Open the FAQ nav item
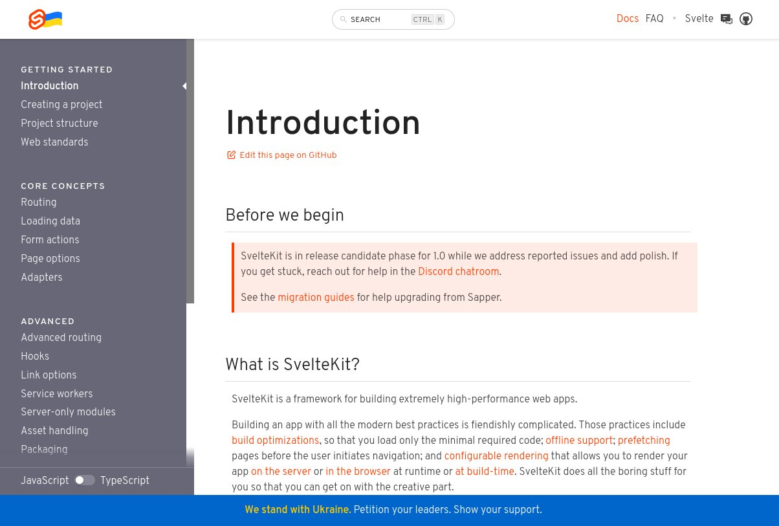Image resolution: width=779 pixels, height=526 pixels. pos(655,19)
